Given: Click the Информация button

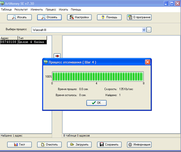Looking at the screenshot, I should [x=139, y=144].
